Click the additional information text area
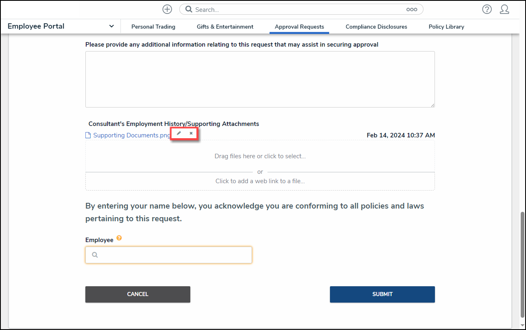The image size is (526, 330). point(260,79)
